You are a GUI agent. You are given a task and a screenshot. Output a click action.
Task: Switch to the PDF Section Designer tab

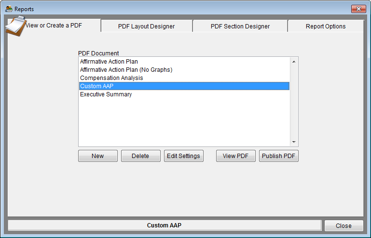240,26
